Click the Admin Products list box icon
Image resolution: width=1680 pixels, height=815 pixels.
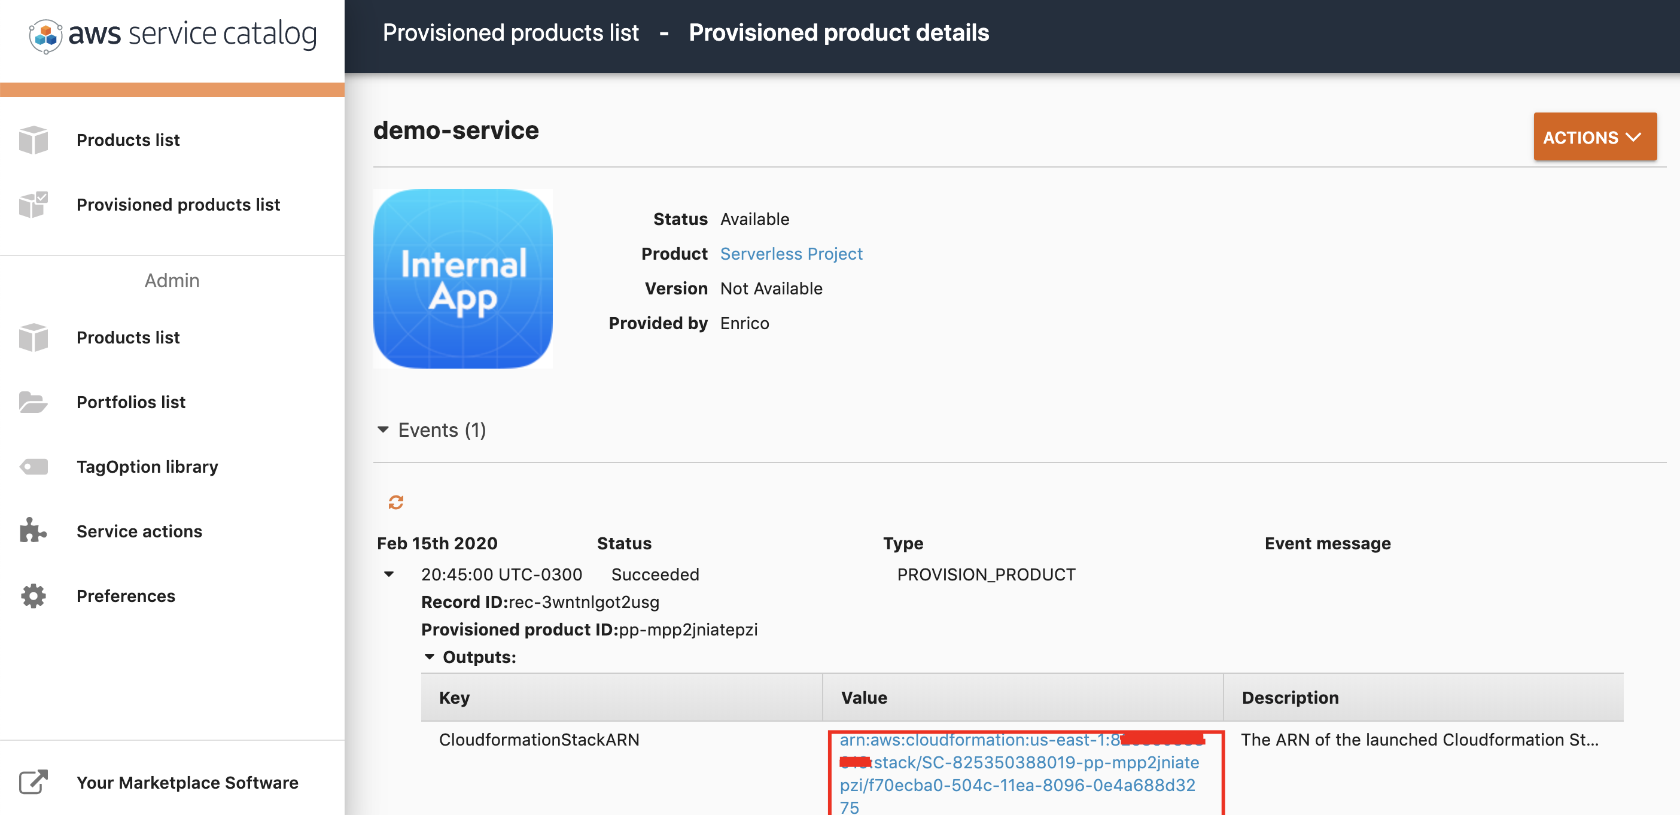34,337
